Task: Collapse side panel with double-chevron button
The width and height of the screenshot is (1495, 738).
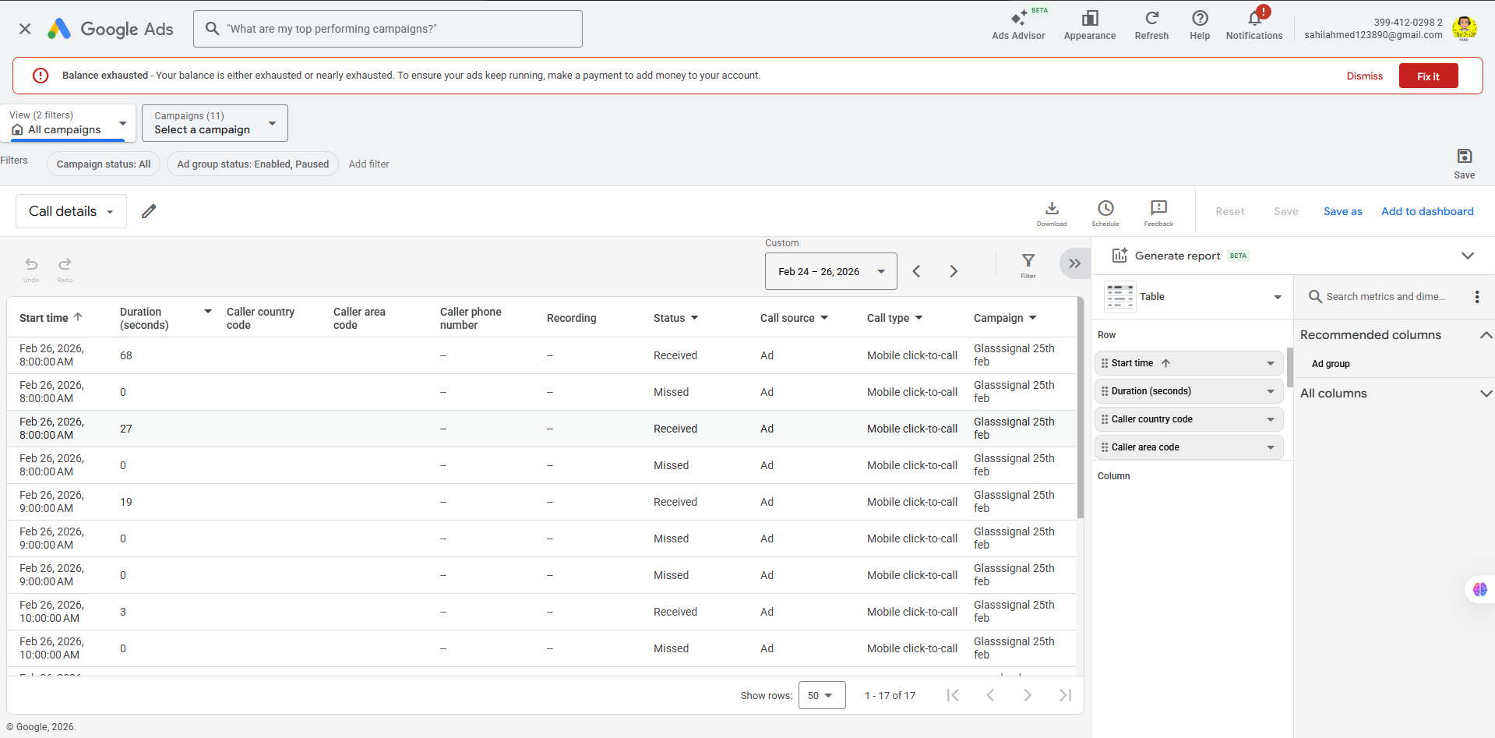Action: pyautogui.click(x=1074, y=263)
